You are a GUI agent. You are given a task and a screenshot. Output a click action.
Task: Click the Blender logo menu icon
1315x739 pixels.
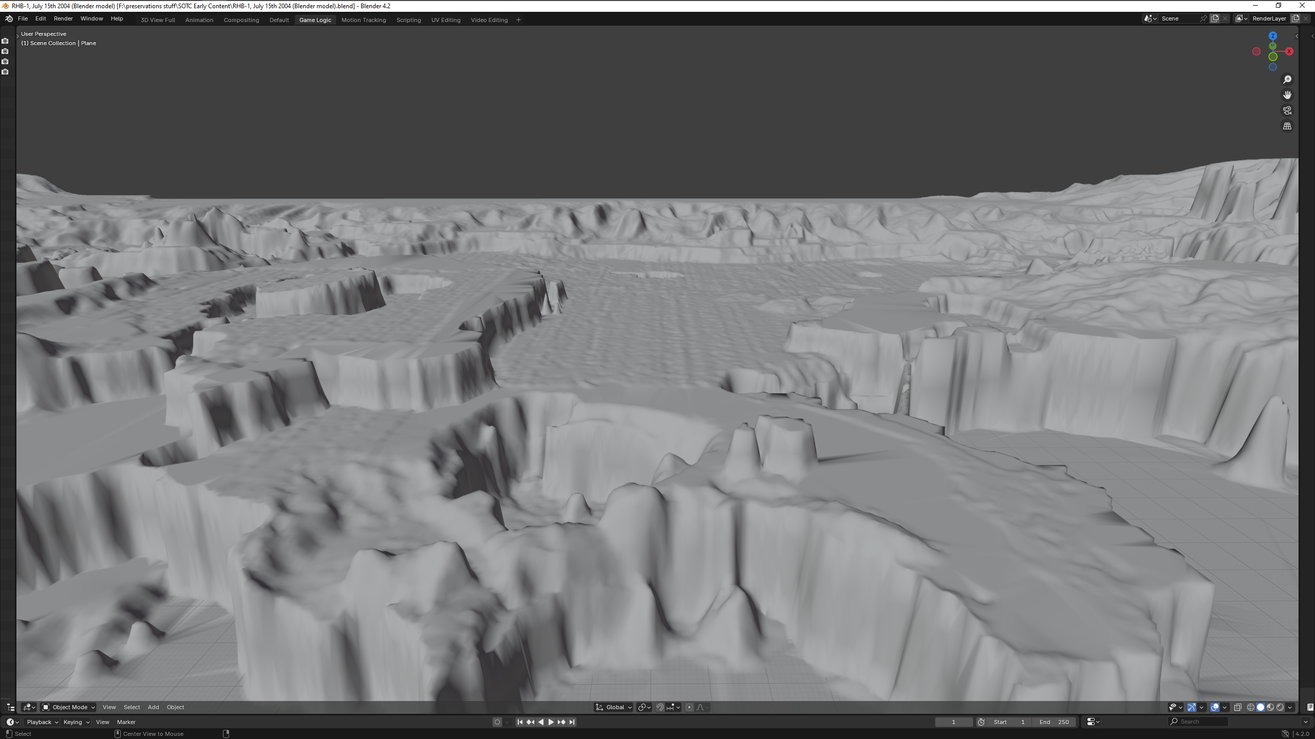click(x=9, y=18)
